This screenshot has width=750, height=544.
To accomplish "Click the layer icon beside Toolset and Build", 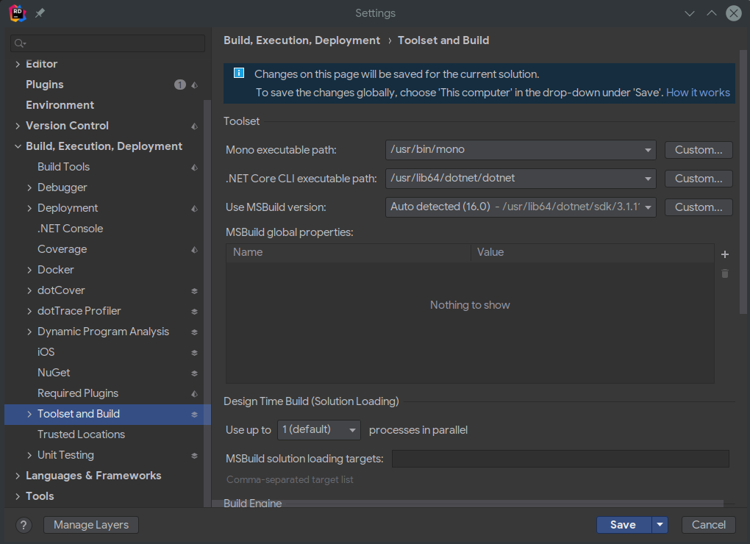I will (194, 415).
